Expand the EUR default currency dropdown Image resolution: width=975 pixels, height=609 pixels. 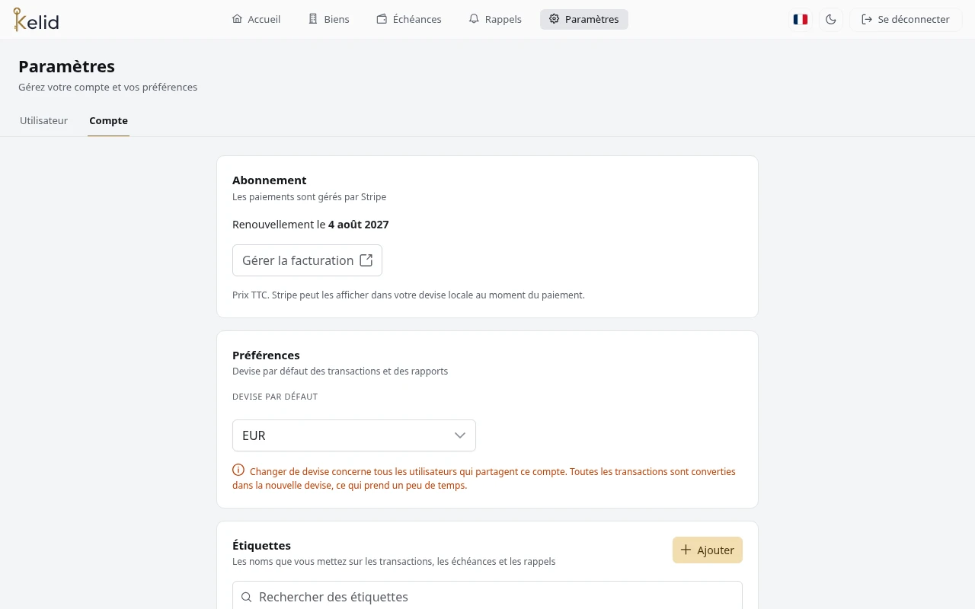click(x=354, y=435)
